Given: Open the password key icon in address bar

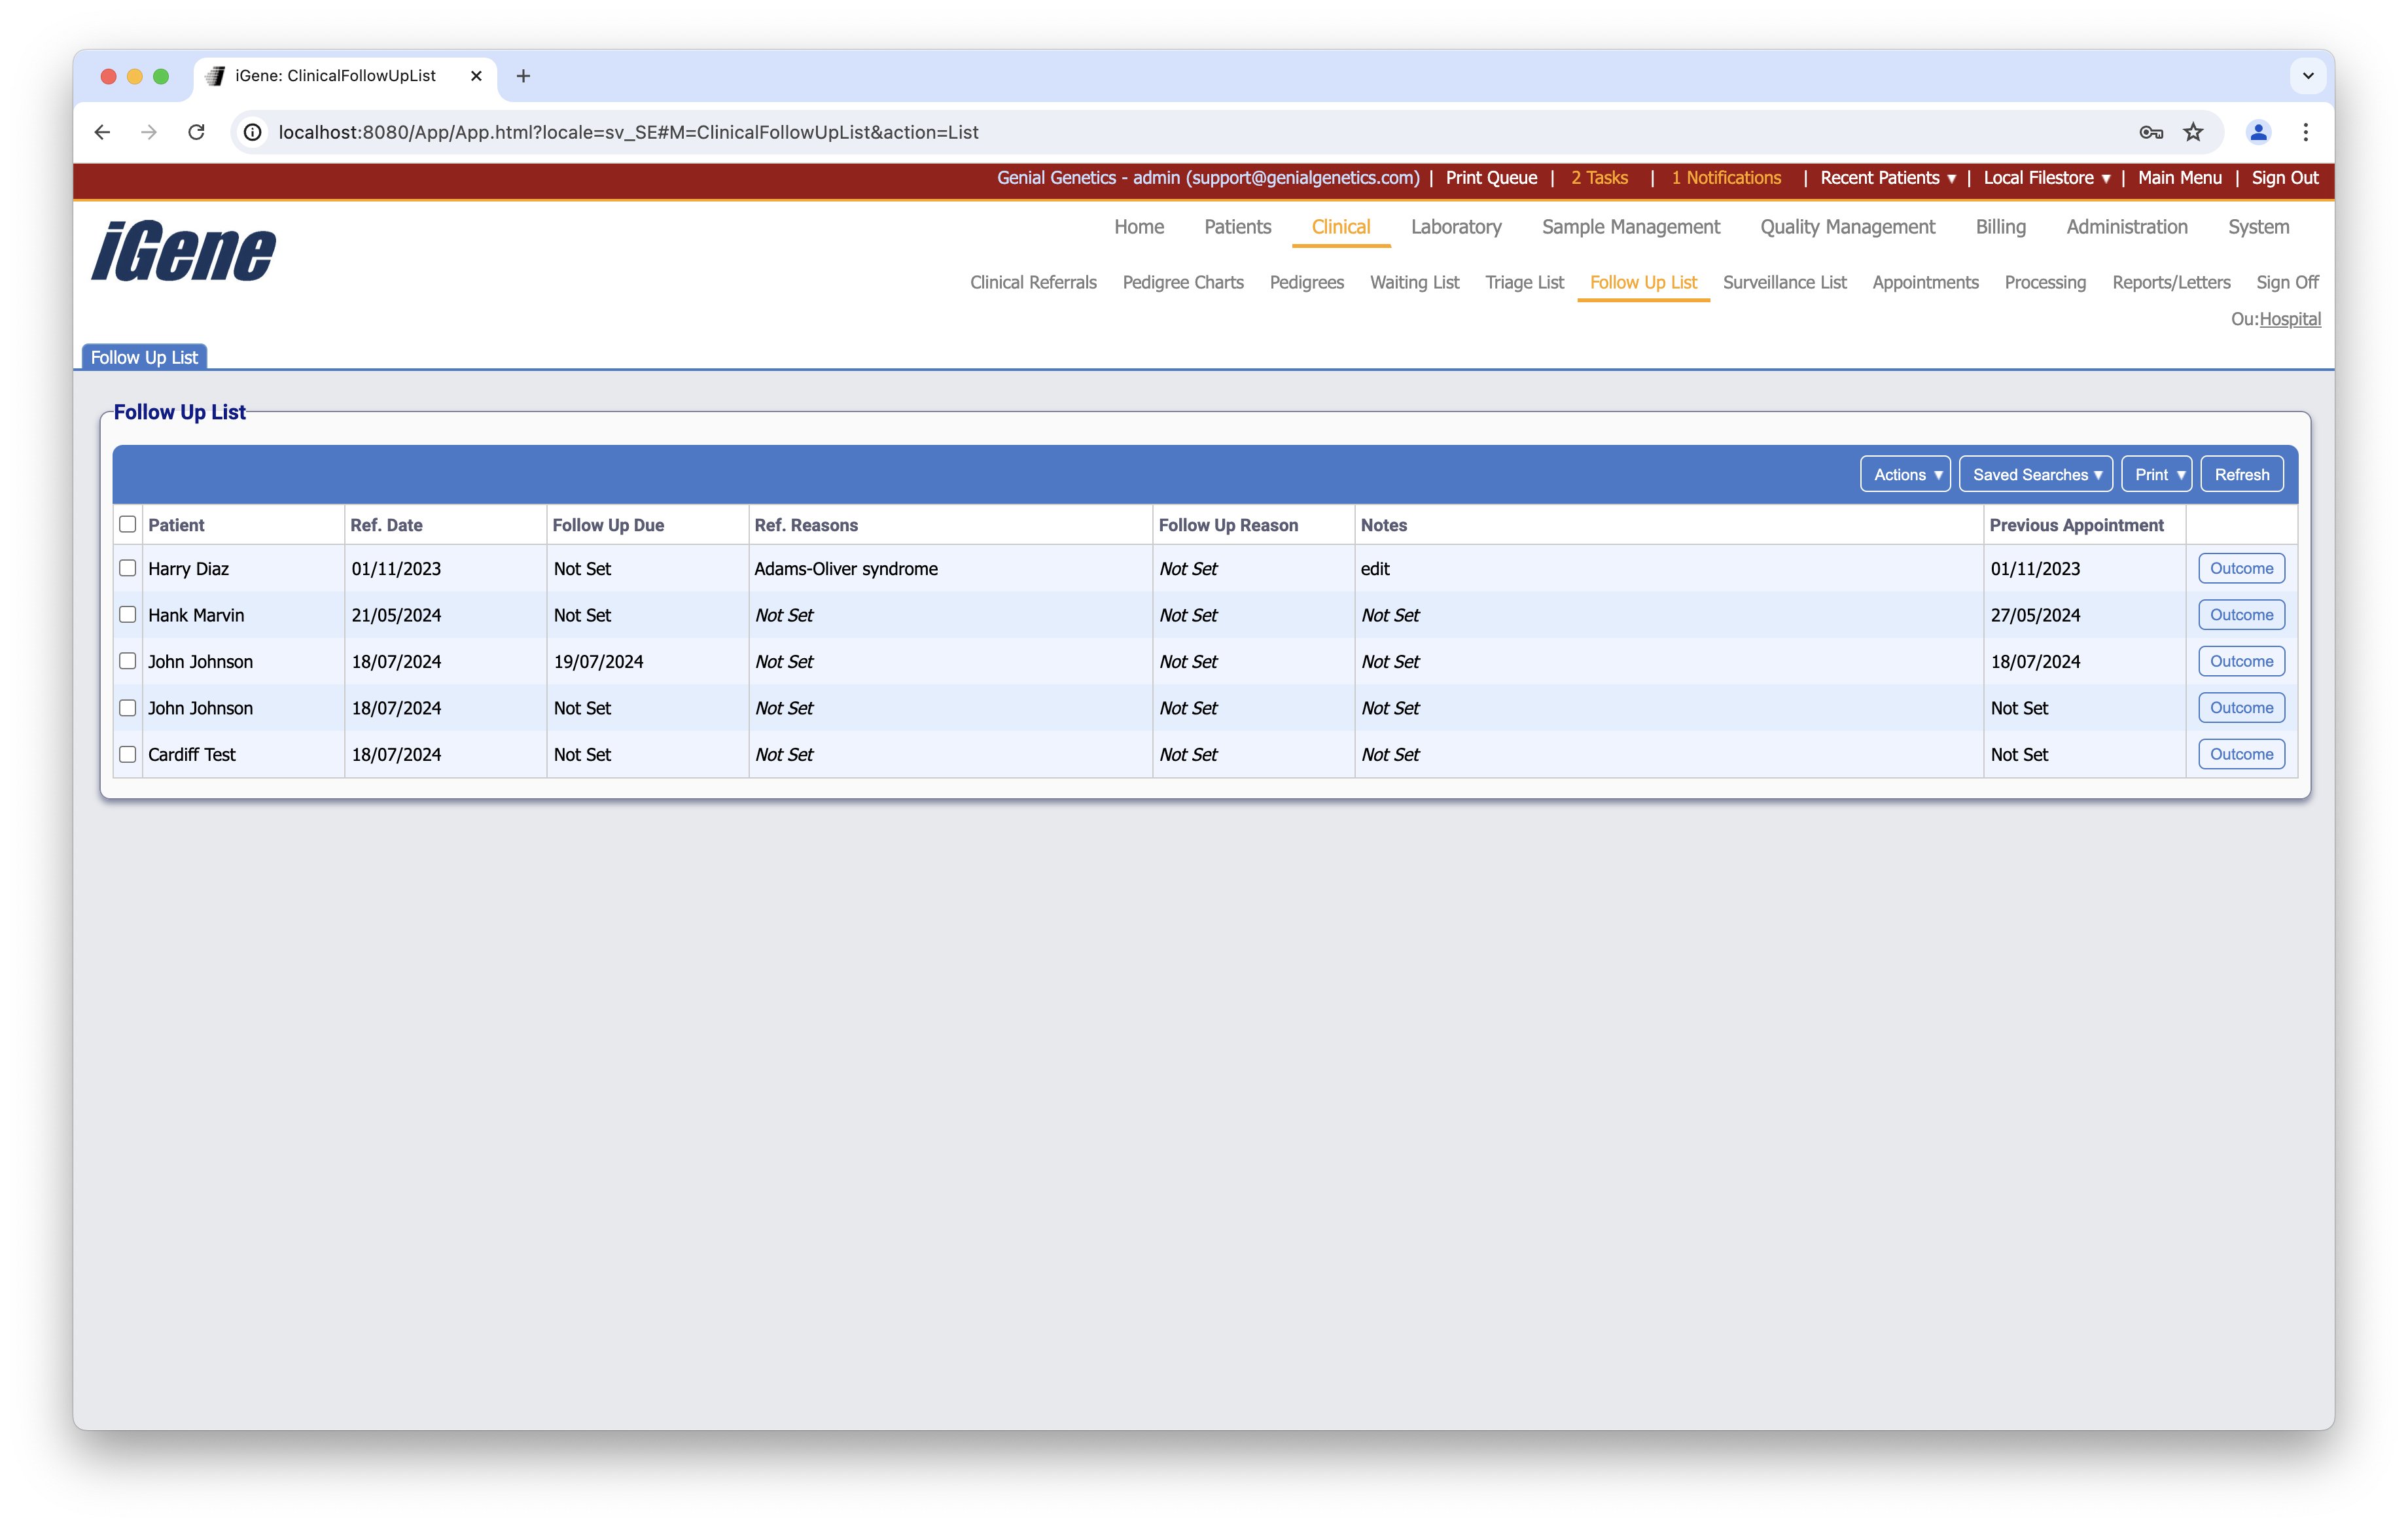Looking at the screenshot, I should 2151,132.
